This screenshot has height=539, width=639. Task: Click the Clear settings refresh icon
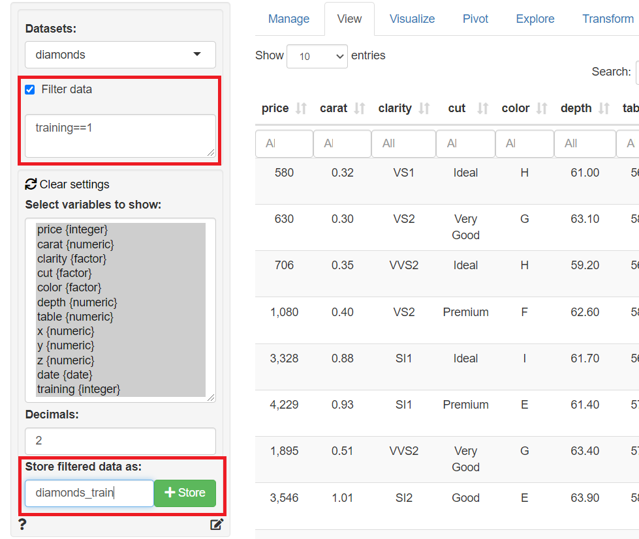(31, 184)
